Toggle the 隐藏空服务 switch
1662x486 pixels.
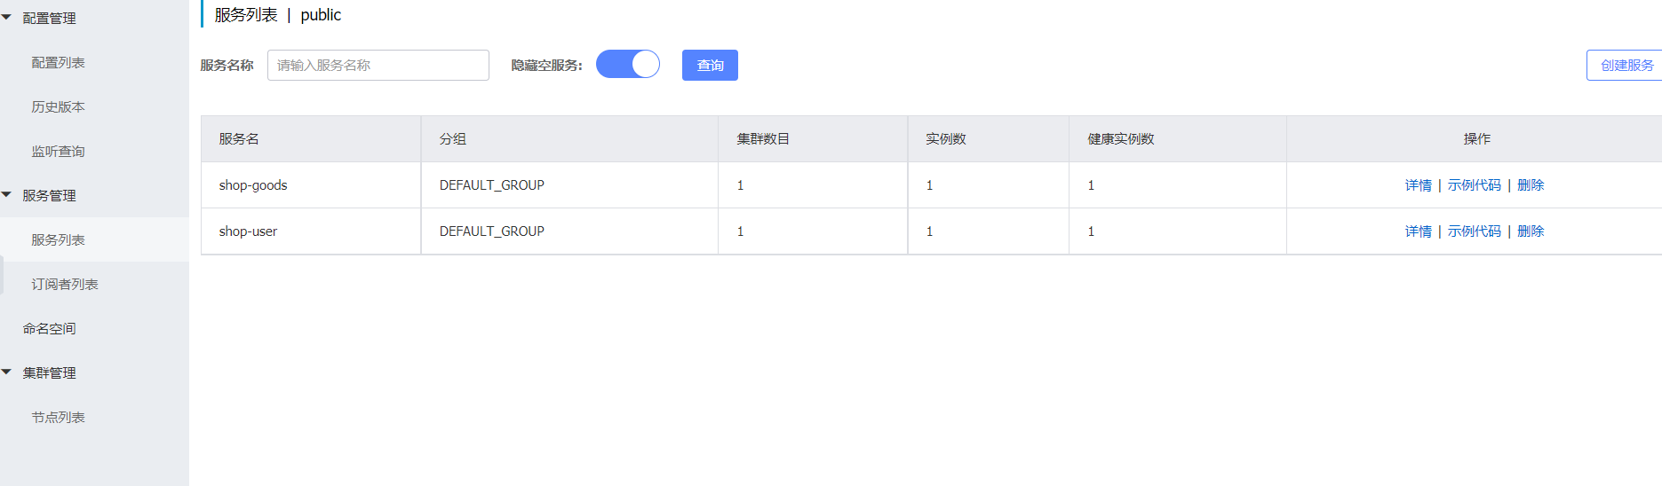(628, 64)
